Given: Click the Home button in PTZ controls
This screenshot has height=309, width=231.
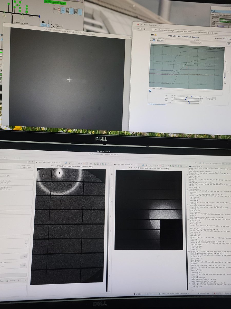Looking at the screenshot, I should point(211,98).
